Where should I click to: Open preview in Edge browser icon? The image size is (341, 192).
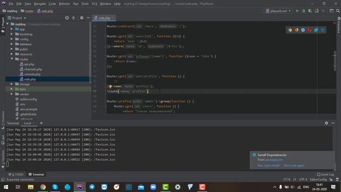coord(322,30)
